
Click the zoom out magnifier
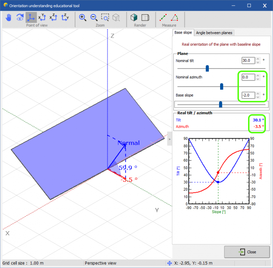coord(94,17)
